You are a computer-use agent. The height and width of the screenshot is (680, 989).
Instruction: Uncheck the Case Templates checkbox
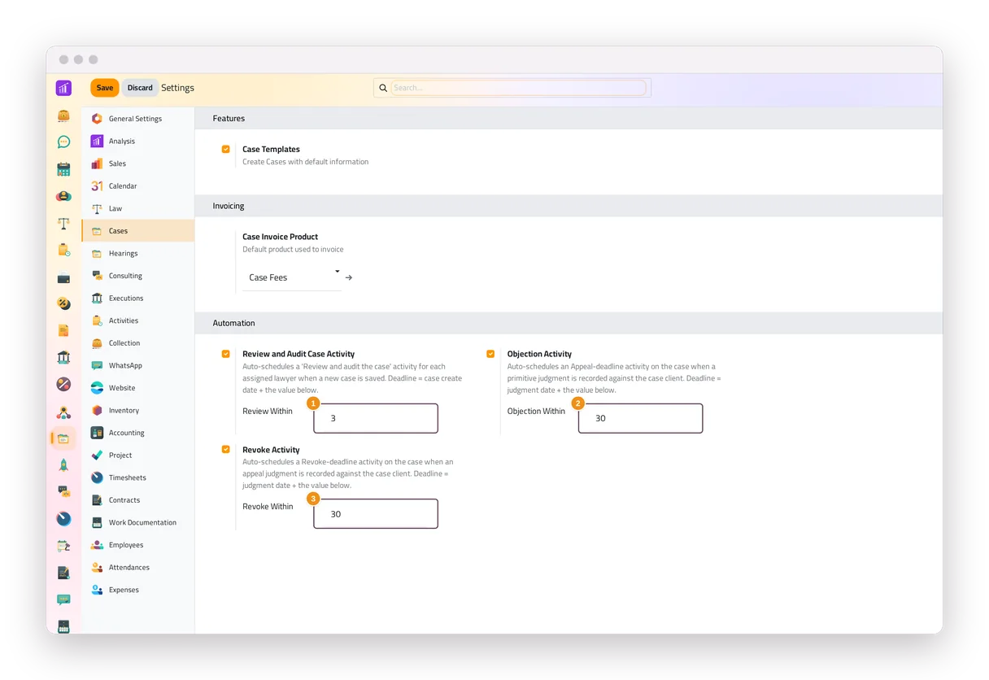click(x=226, y=150)
